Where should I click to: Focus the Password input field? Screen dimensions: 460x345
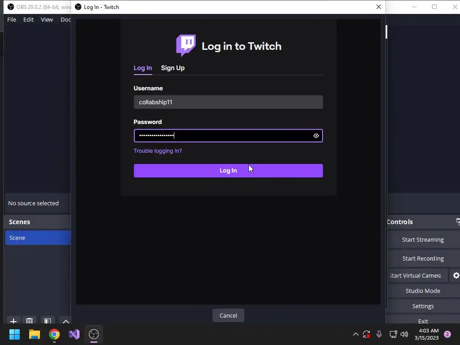(228, 136)
